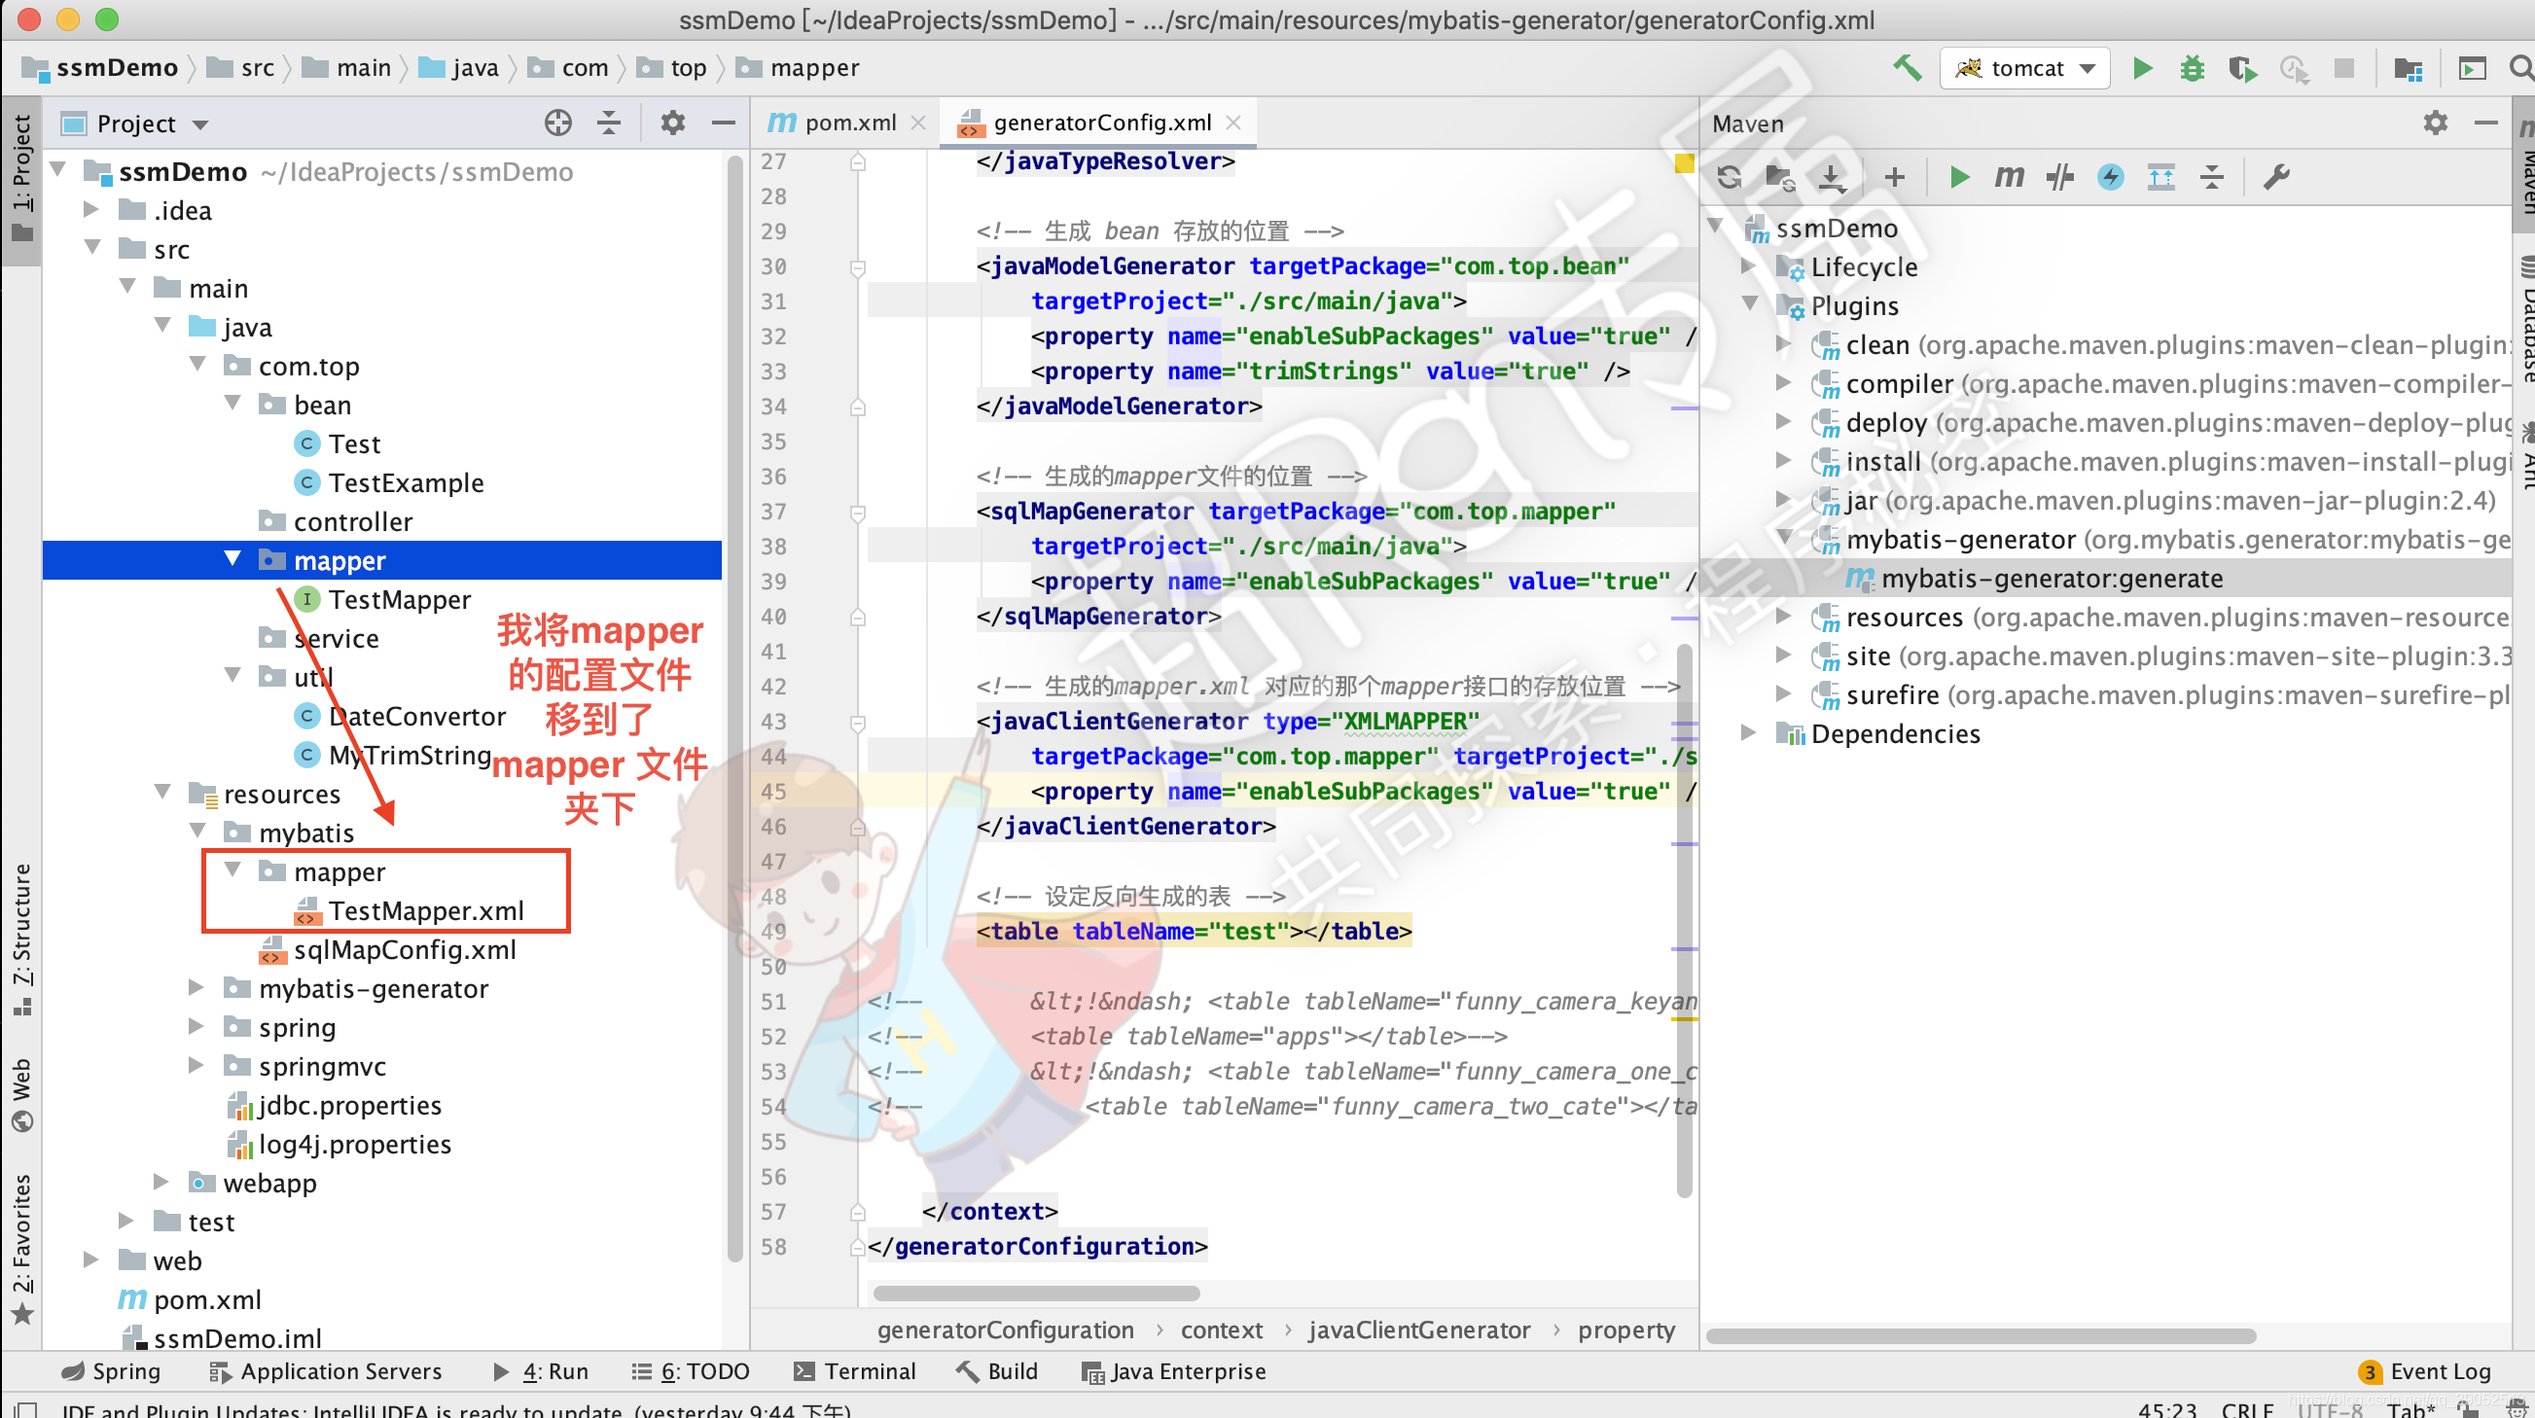The height and width of the screenshot is (1418, 2535).
Task: Run the tomcat configuration
Action: [2142, 68]
